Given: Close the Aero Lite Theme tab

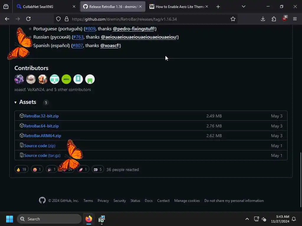Looking at the screenshot, I should coord(207,6).
